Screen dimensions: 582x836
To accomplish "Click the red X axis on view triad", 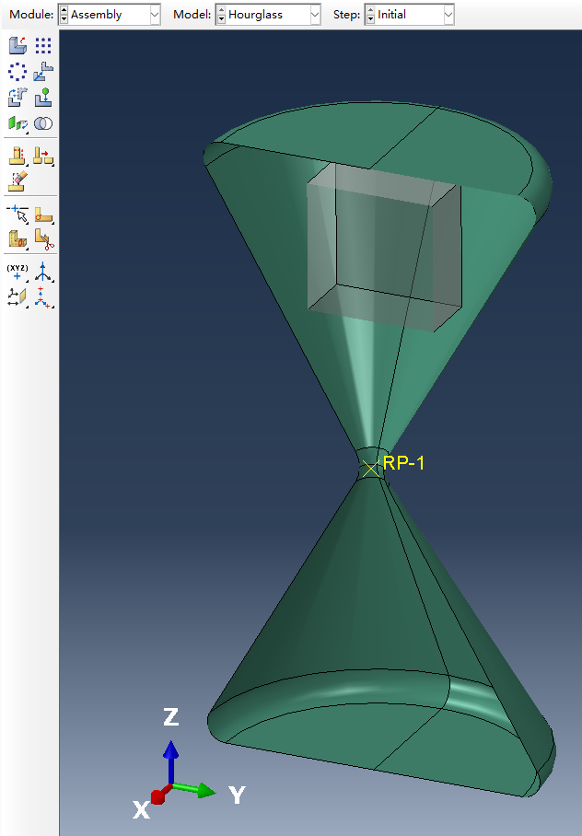I will point(160,795).
